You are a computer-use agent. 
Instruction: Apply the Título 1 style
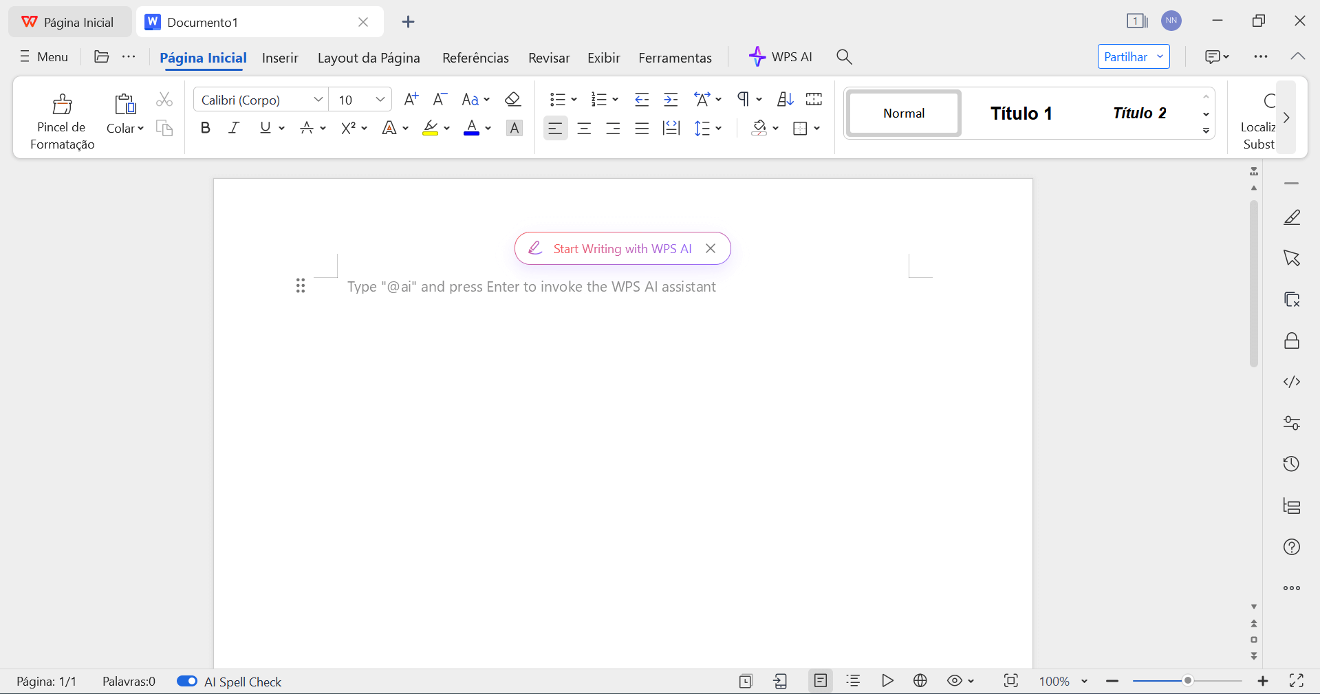[x=1021, y=113]
